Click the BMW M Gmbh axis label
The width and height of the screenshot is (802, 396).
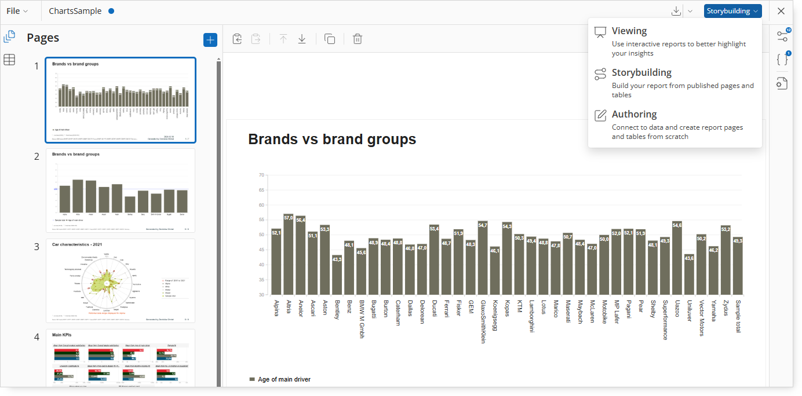point(362,318)
